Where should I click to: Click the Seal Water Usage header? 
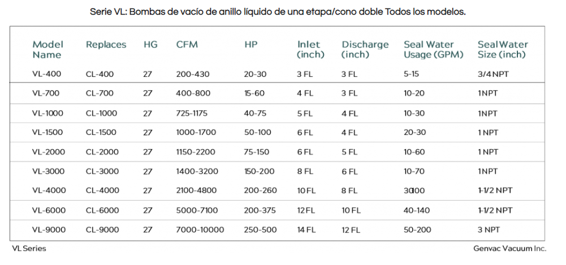click(x=433, y=50)
